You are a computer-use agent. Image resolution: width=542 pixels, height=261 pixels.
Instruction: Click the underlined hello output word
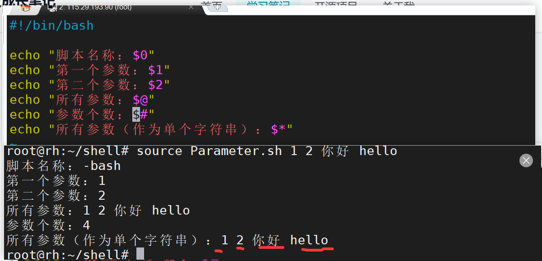tap(309, 240)
